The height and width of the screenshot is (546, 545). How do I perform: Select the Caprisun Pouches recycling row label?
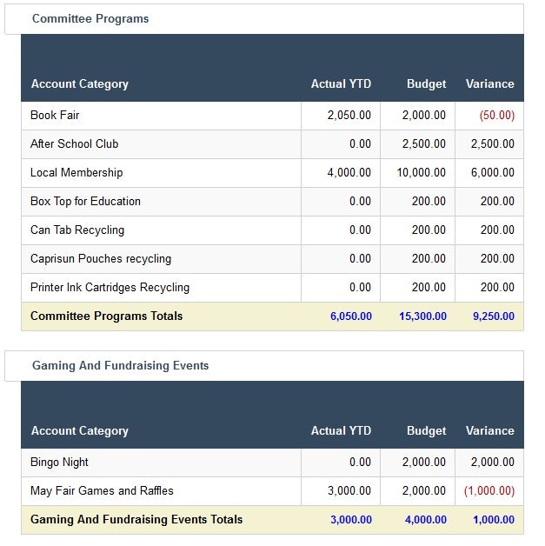(101, 259)
